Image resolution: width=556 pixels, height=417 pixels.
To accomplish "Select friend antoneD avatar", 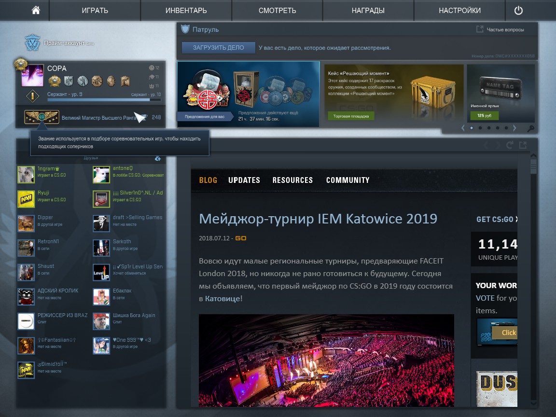I will tap(101, 174).
